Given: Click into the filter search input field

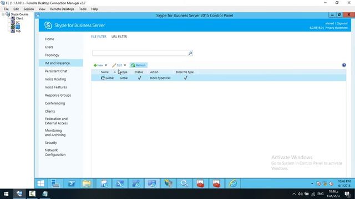Looking at the screenshot, I should click(x=140, y=53).
